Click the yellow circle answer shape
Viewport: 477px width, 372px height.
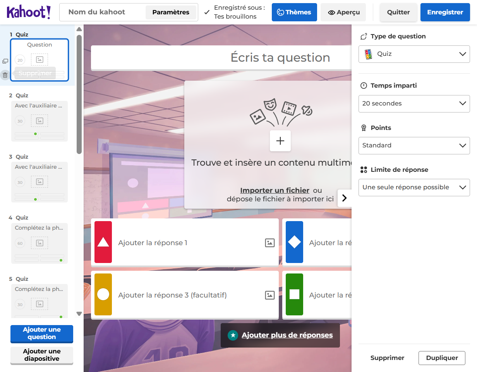103,294
